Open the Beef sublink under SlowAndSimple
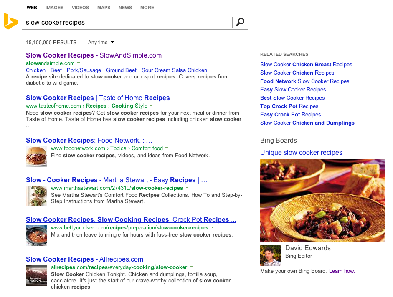The image size is (393, 297). point(56,70)
